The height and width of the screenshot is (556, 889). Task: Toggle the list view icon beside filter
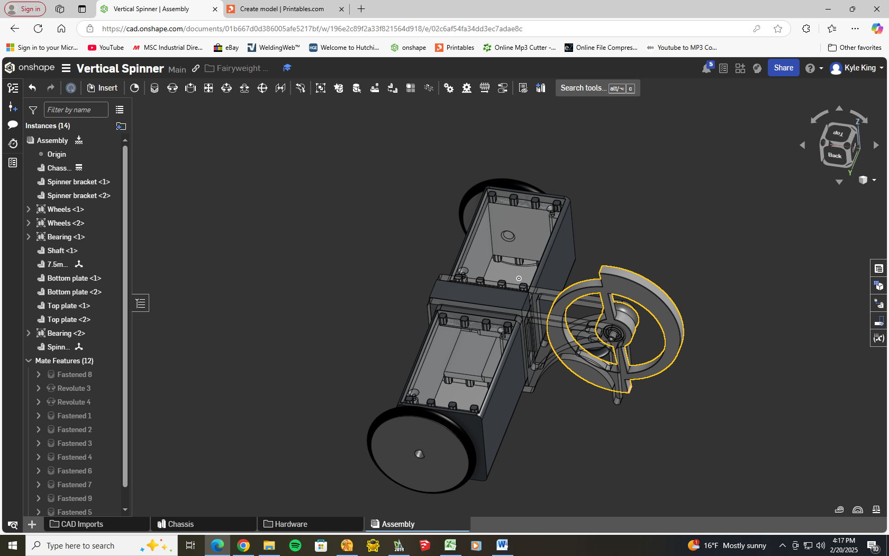click(120, 110)
